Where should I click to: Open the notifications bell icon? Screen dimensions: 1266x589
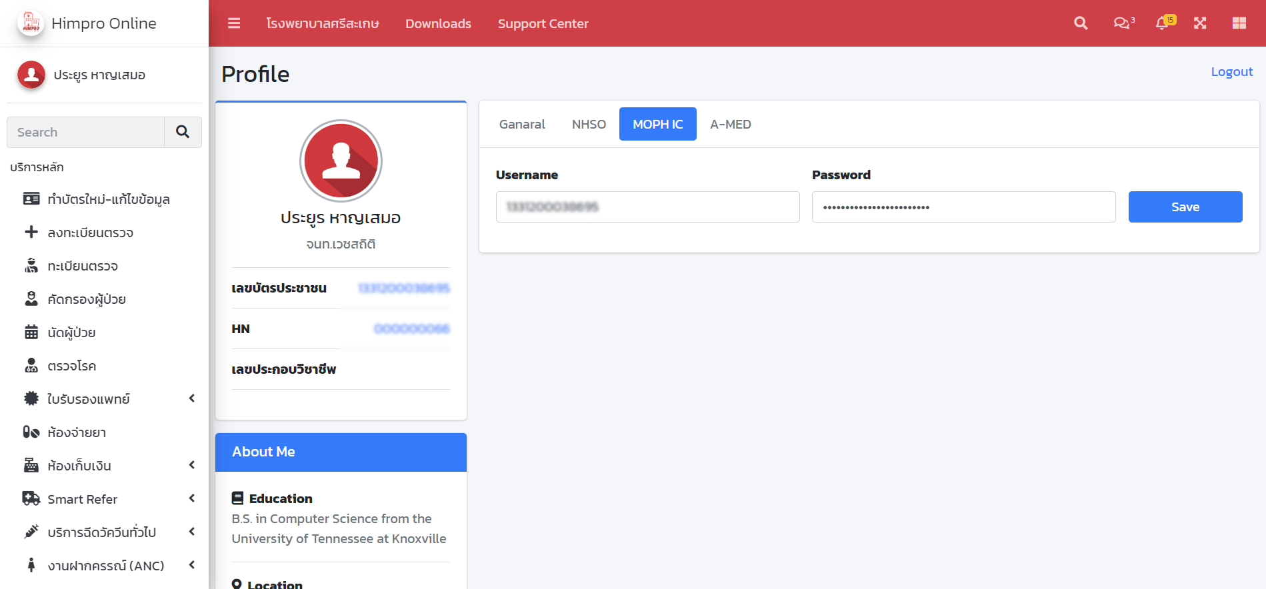1163,23
